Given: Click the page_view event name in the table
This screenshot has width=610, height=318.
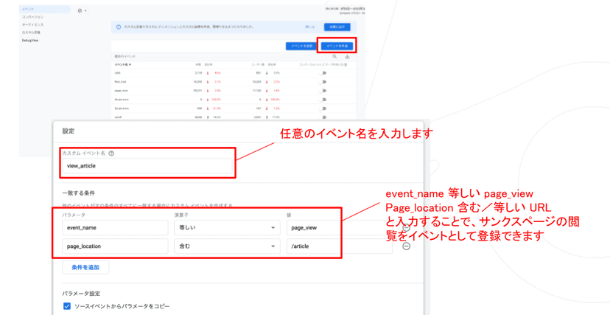Looking at the screenshot, I should click(120, 91).
